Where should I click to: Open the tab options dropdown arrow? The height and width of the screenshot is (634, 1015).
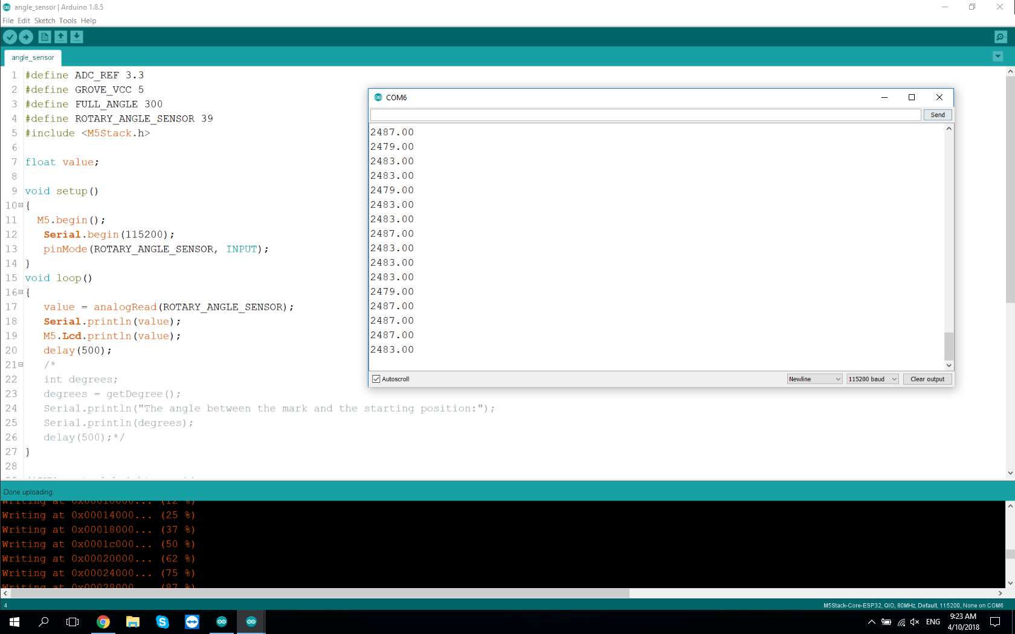tap(998, 57)
